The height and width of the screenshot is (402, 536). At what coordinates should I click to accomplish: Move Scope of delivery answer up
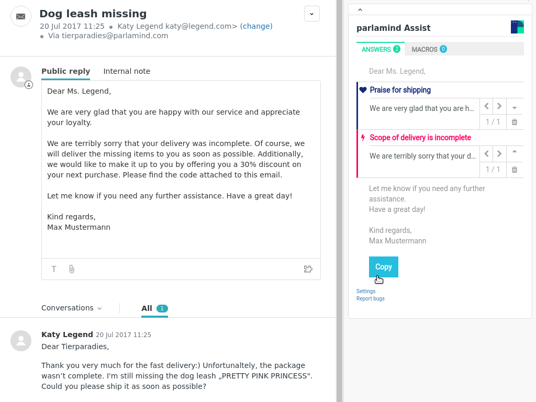click(515, 152)
